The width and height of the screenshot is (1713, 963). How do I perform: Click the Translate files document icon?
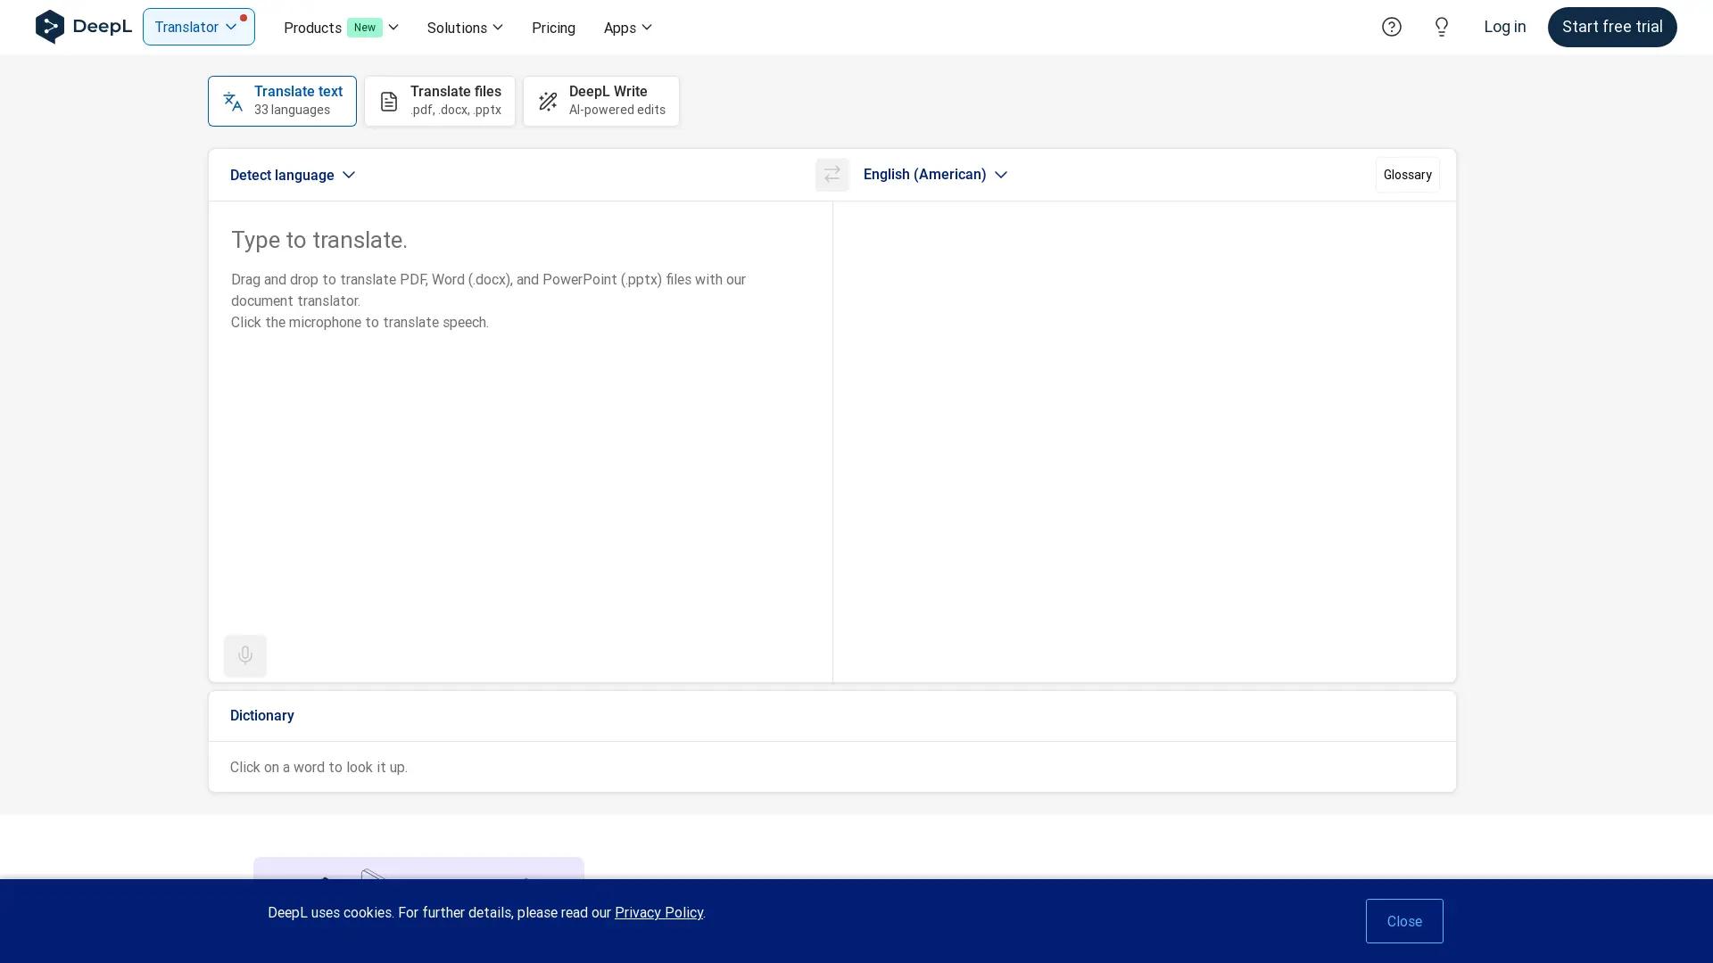coord(388,101)
